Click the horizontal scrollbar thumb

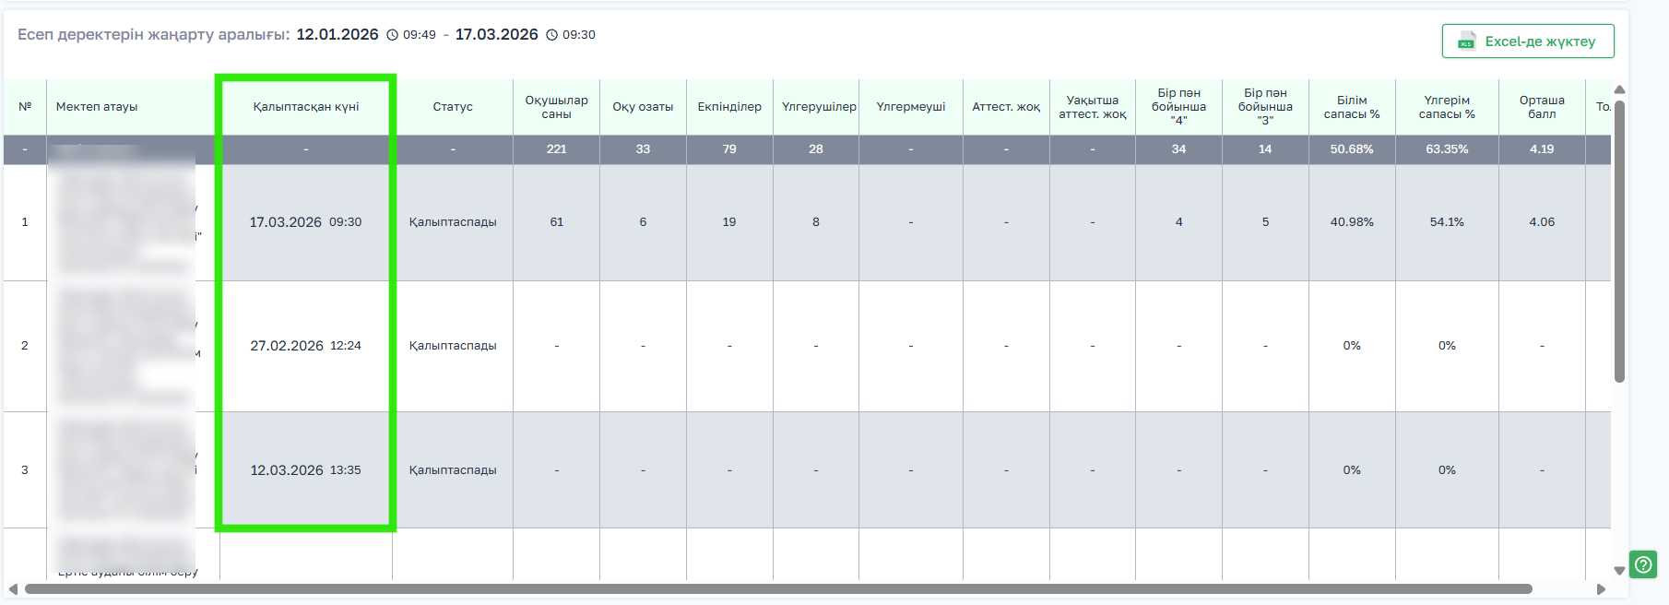778,588
